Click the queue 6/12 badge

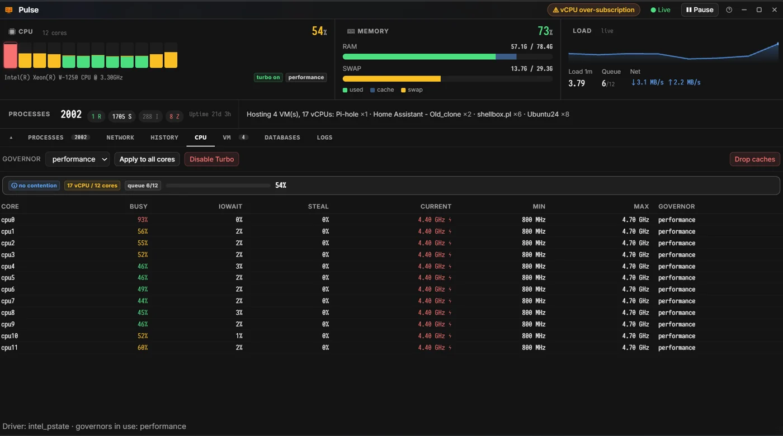tap(143, 186)
